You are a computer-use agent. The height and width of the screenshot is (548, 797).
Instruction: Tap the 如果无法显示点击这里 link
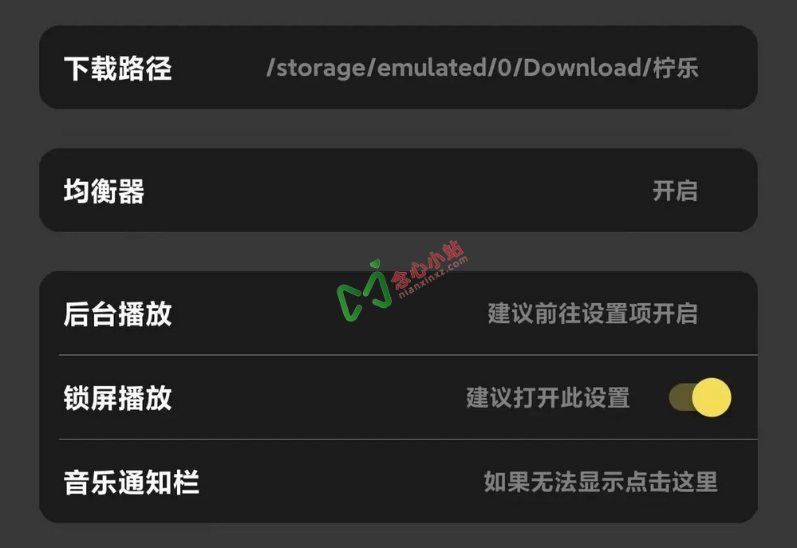[x=600, y=482]
